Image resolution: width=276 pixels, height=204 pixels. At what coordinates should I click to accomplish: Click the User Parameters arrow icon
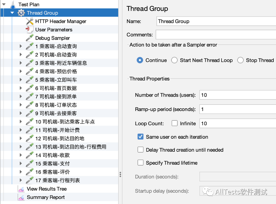pyautogui.click(x=29, y=29)
